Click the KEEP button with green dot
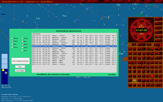163x102 pixels. coord(158,58)
